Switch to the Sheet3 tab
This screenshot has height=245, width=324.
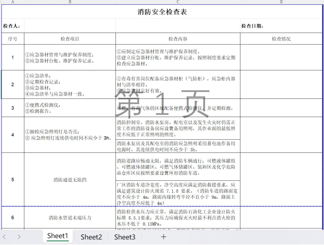coord(124,237)
